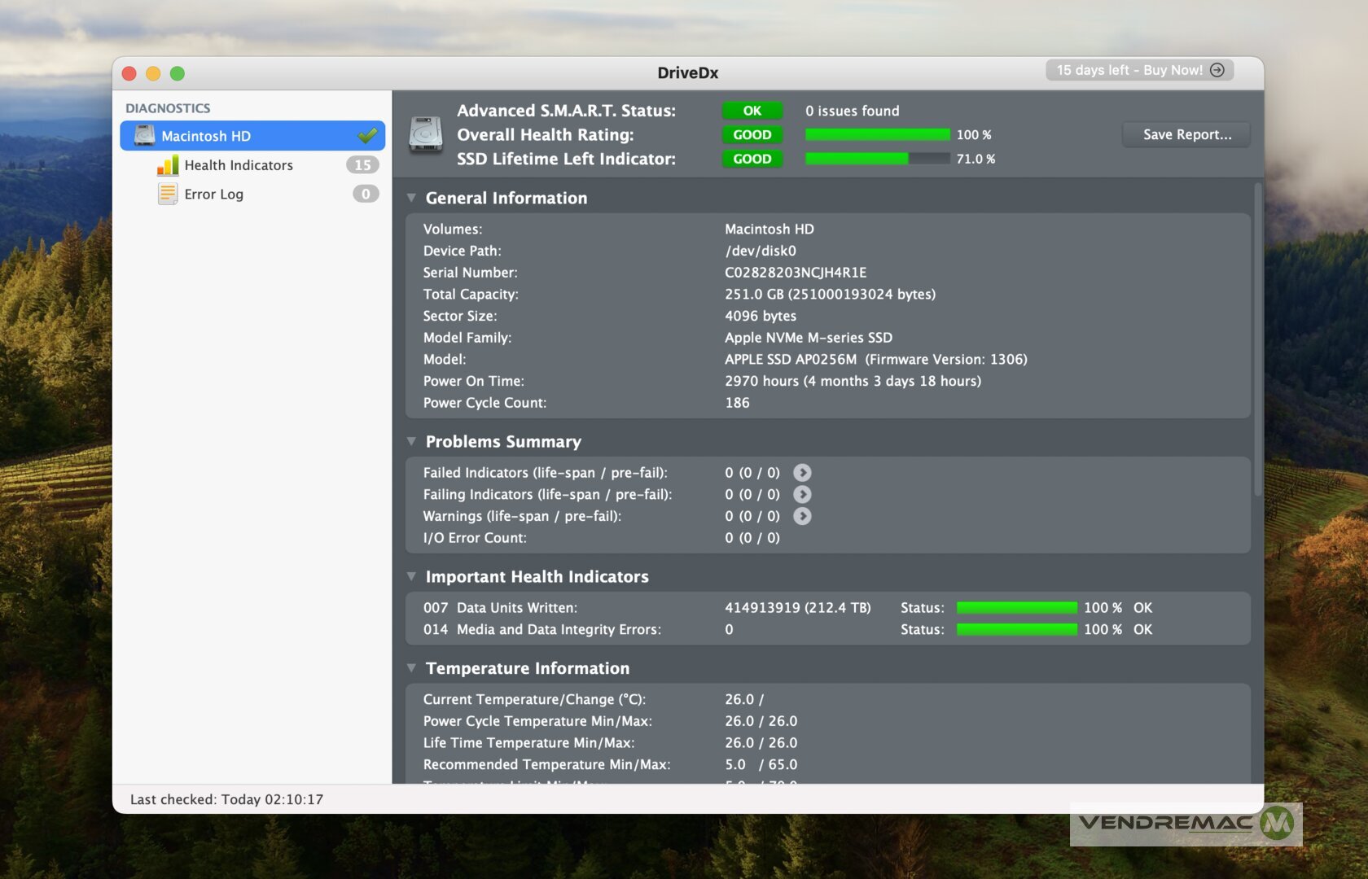Click the green checkmark on Macintosh HD
Screen dimensions: 1368x879
367,135
